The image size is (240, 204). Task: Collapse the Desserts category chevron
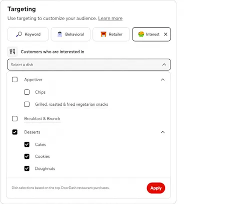tap(162, 132)
